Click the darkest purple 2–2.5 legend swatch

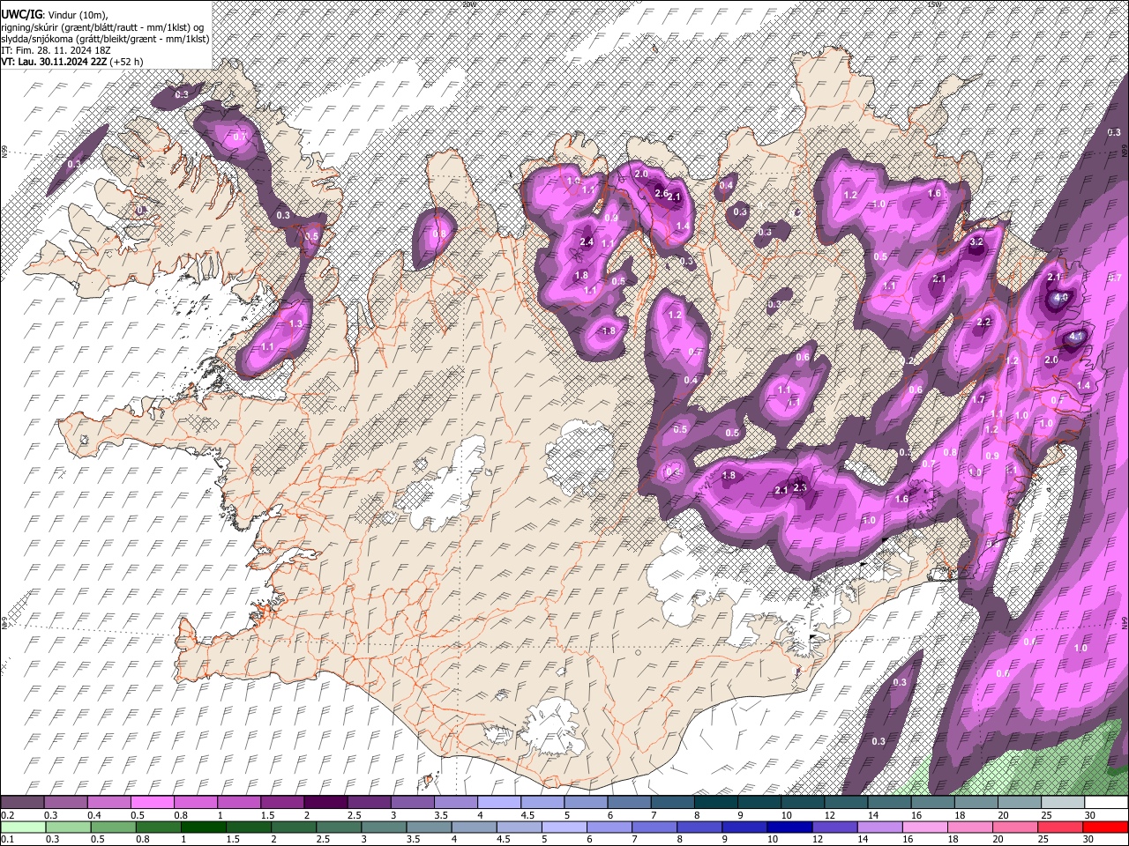325,803
